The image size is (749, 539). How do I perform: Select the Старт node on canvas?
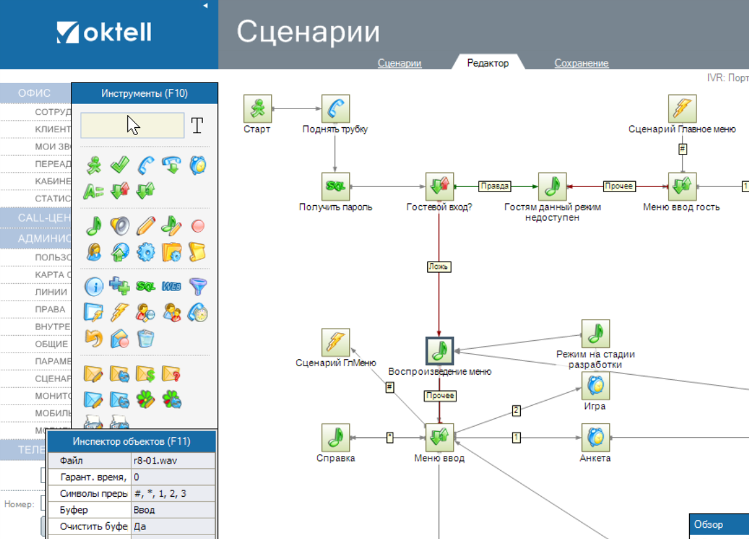pyautogui.click(x=257, y=108)
